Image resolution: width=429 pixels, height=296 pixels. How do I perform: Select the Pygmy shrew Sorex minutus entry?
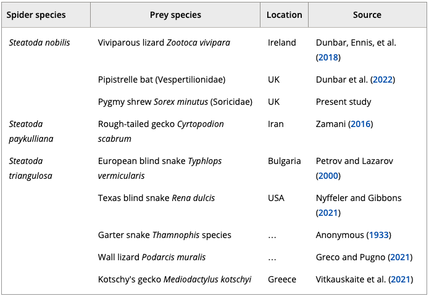point(175,102)
